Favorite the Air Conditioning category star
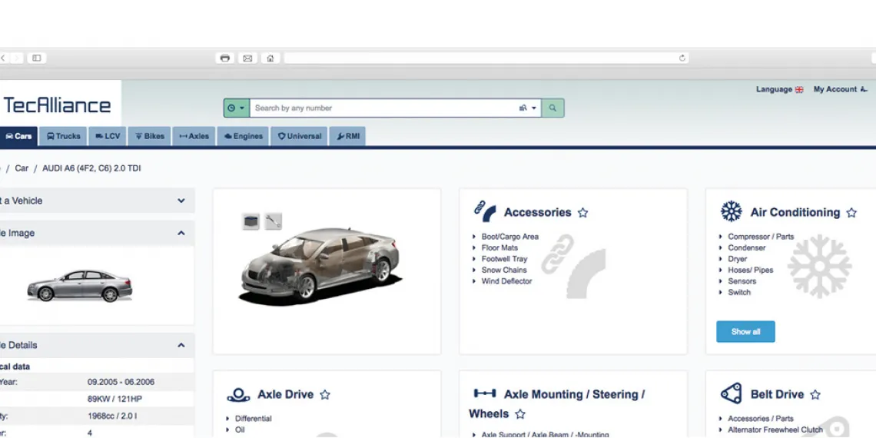Viewport: 876px width, 438px height. 851,212
